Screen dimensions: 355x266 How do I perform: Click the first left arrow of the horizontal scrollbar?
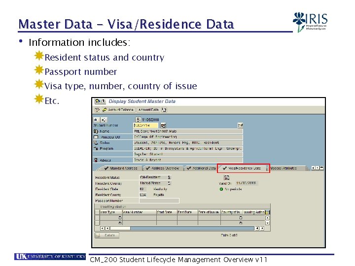103,228
